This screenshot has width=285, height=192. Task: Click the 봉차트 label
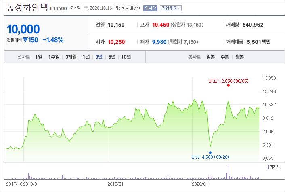(x=194, y=57)
